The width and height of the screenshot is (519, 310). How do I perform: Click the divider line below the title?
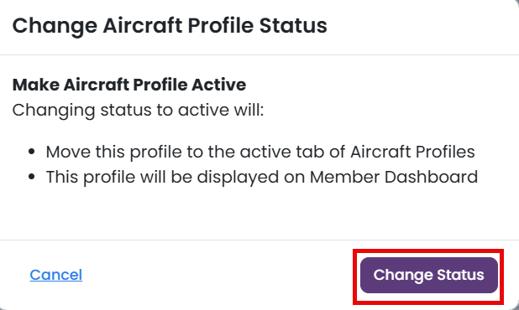(x=259, y=54)
